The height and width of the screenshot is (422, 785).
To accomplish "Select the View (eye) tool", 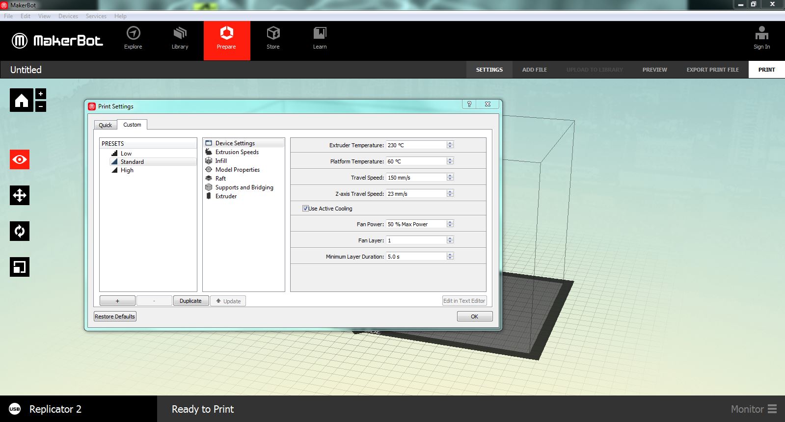I will 20,159.
